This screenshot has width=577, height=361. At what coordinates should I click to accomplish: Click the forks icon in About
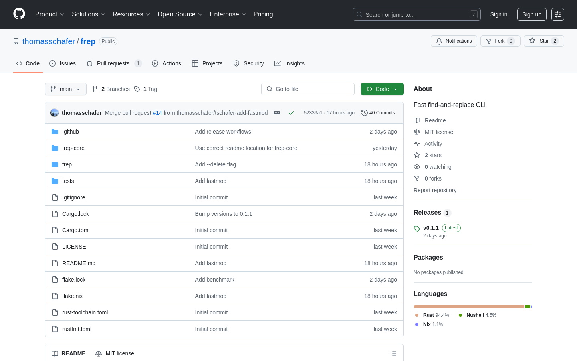(417, 178)
